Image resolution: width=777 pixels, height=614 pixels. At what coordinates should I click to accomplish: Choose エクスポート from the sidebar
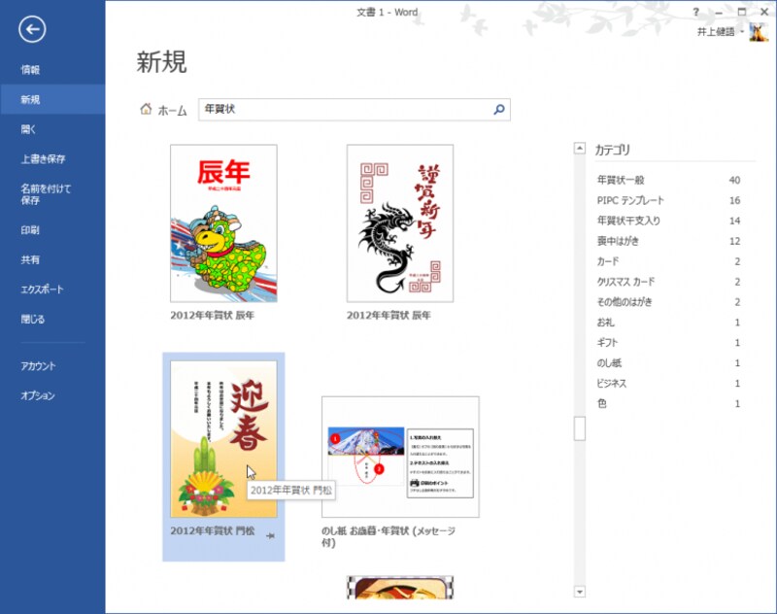pyautogui.click(x=43, y=290)
